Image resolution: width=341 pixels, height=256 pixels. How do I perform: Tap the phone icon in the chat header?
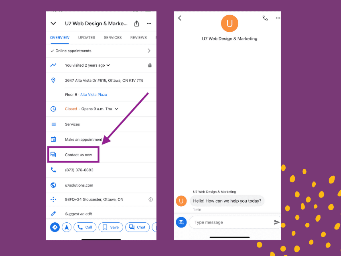[x=265, y=18]
